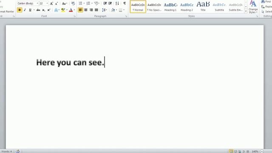Toggle Underline formatting button
Screen dimensions: 272x153
pos(30,10)
